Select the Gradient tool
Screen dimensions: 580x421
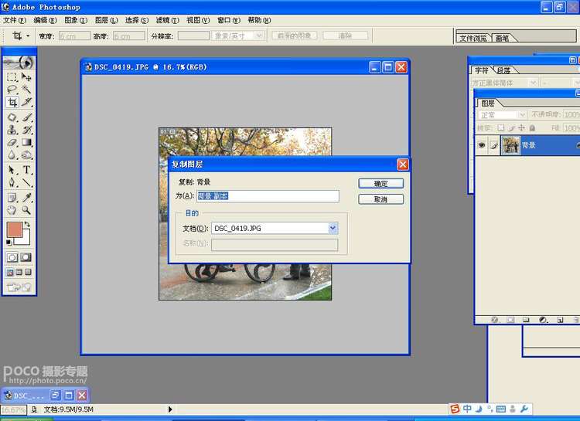coord(26,142)
